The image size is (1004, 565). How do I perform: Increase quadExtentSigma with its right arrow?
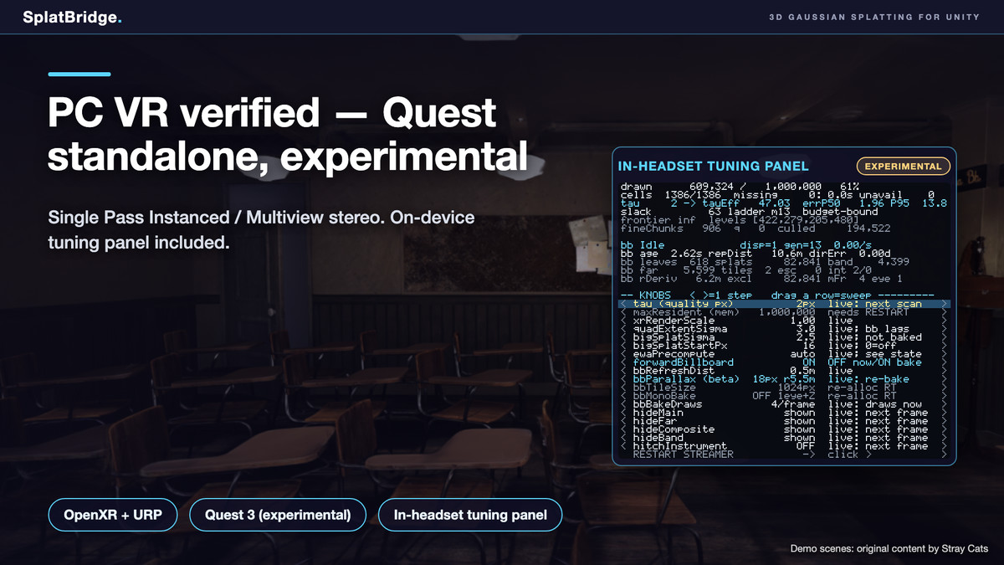945,329
